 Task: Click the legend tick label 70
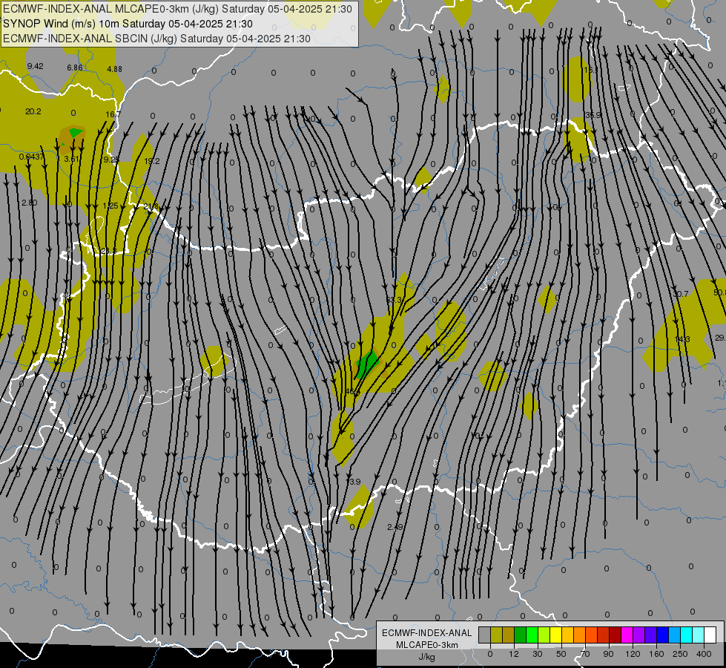[585, 654]
